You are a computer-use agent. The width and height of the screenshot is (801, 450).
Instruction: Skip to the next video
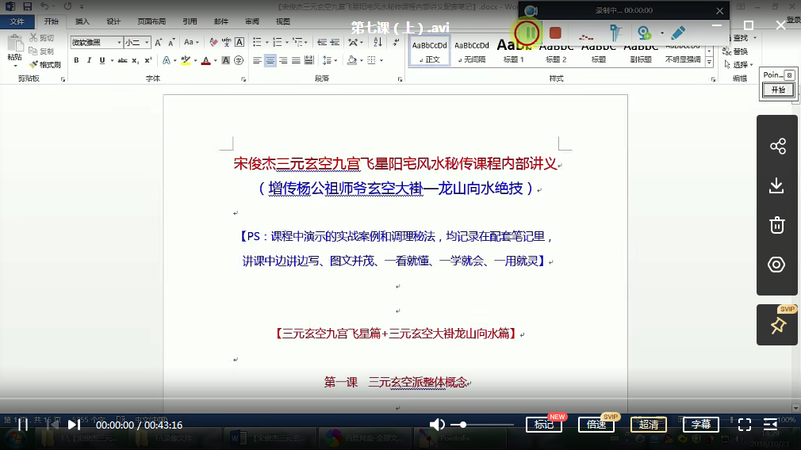(x=74, y=425)
